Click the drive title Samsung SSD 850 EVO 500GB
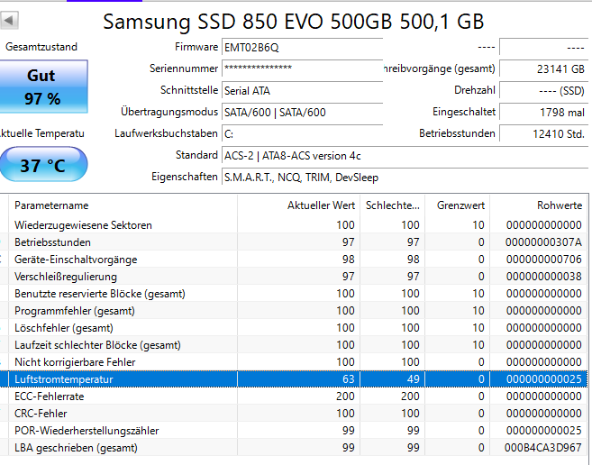592x465 pixels. (x=247, y=22)
